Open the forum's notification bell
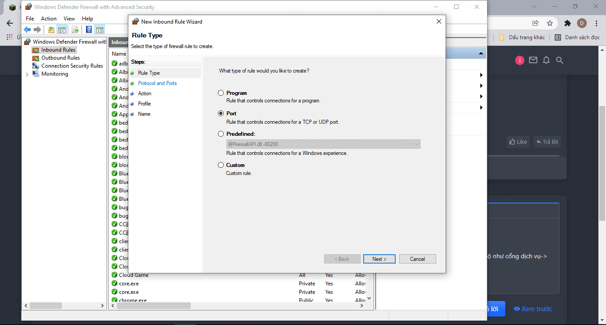The width and height of the screenshot is (606, 325). (546, 60)
